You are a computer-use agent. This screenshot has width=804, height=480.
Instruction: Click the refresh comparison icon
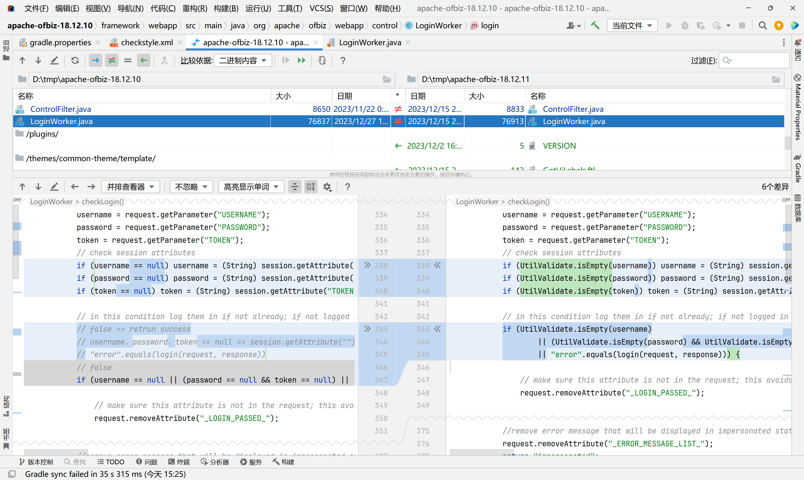(x=75, y=61)
